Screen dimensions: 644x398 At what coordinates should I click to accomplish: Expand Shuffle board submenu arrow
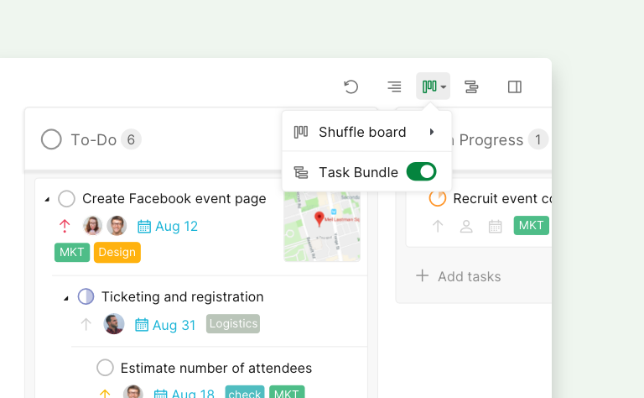tap(432, 132)
